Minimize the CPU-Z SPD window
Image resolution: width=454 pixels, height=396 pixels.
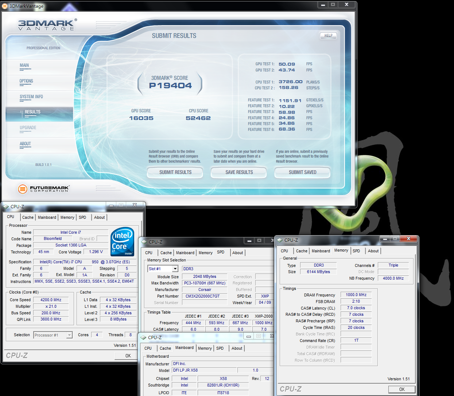point(249,241)
